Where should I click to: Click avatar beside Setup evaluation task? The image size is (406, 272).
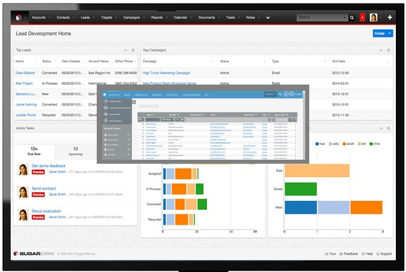point(23,214)
